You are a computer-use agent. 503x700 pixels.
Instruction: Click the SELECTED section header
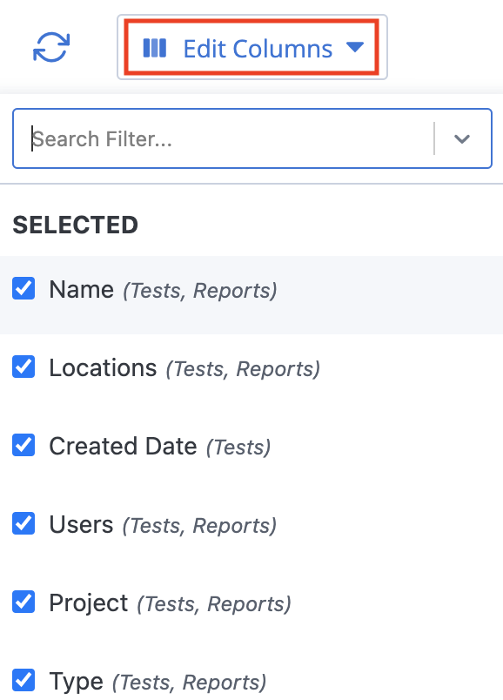[x=76, y=225]
